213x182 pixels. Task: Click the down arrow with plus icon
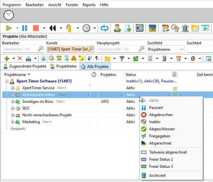tap(90, 58)
